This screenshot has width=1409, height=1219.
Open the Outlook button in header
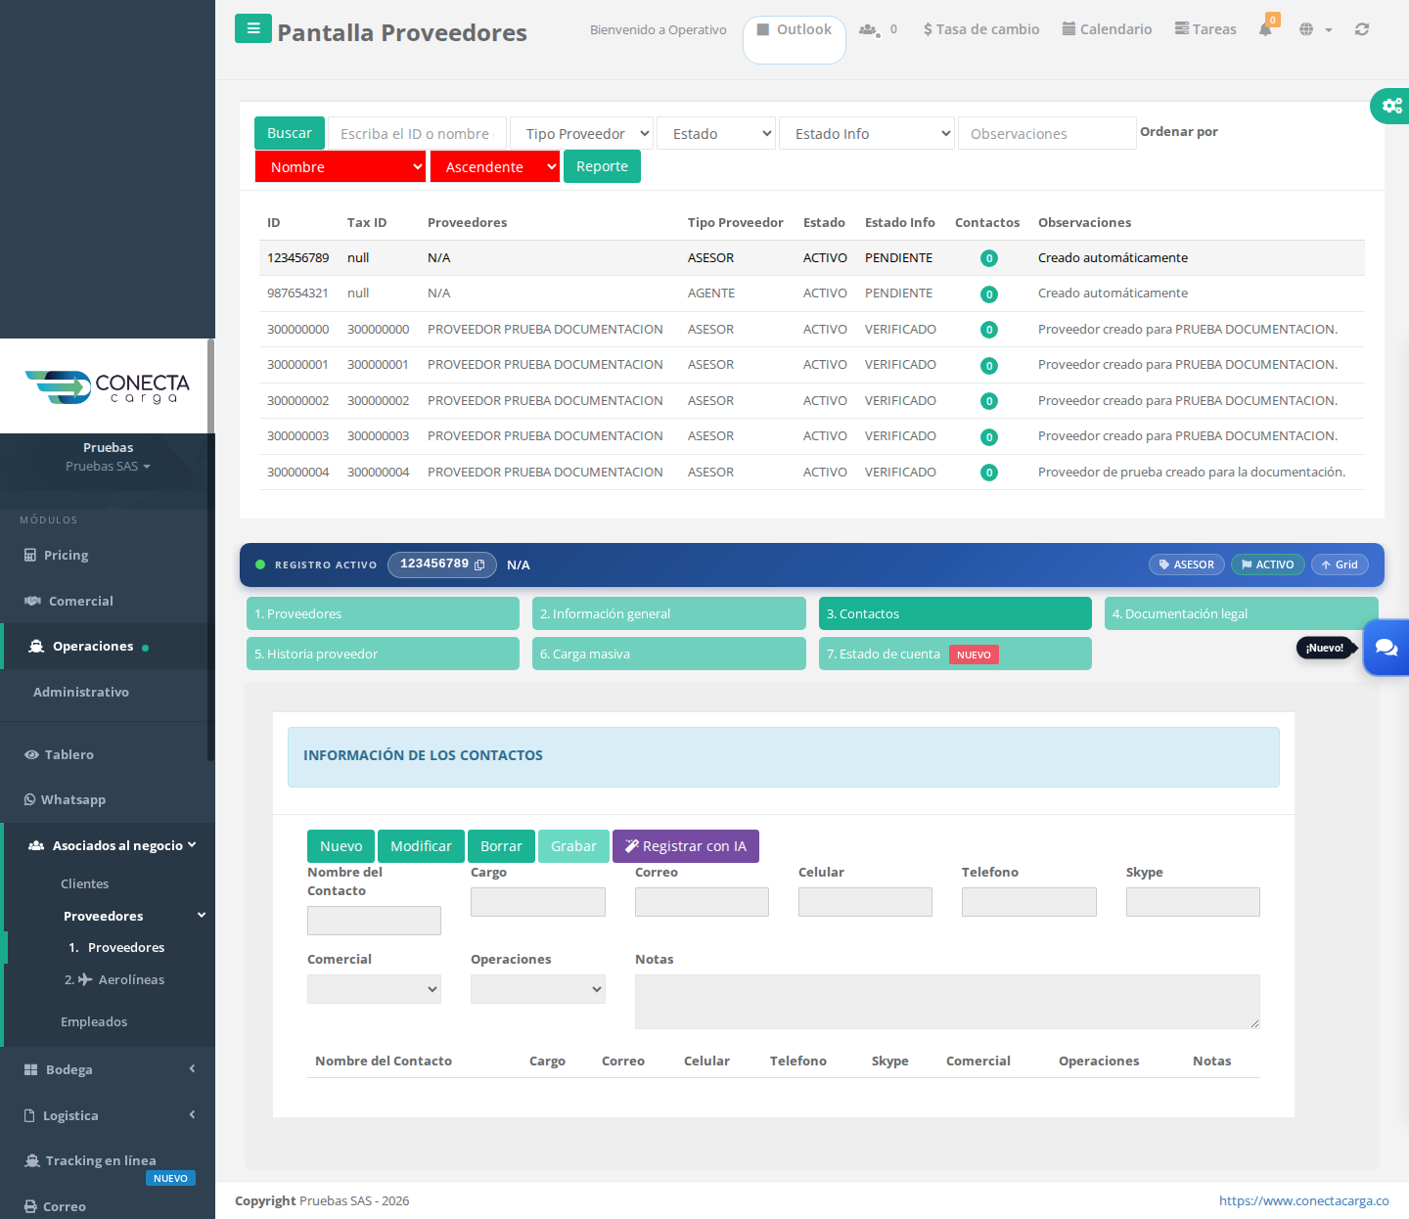(x=795, y=39)
